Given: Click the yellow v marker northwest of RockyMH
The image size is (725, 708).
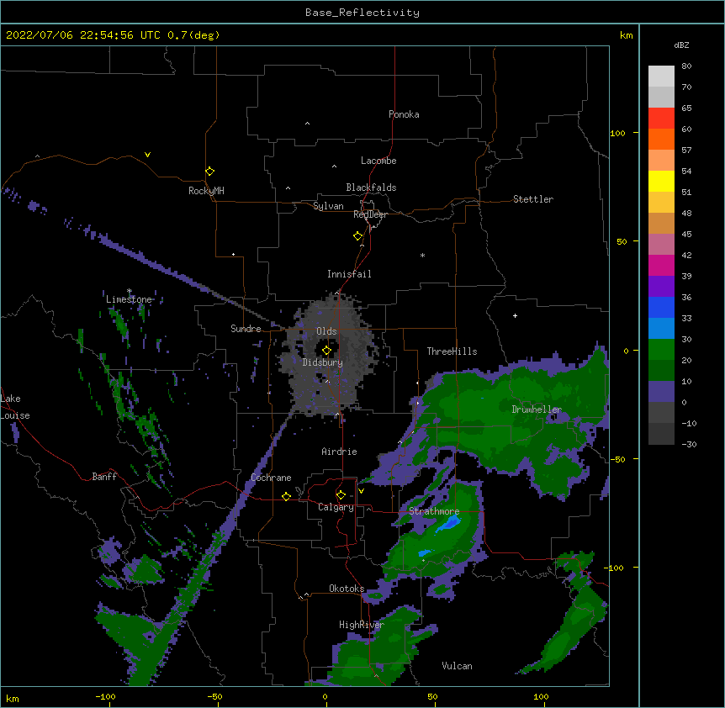Looking at the screenshot, I should tap(147, 155).
